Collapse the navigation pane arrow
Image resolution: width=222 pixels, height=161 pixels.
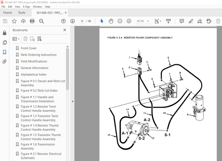point(72,101)
